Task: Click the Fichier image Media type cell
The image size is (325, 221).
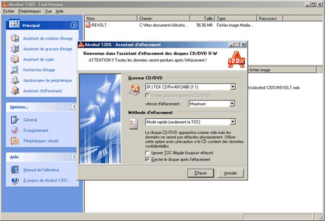Action: (x=235, y=25)
